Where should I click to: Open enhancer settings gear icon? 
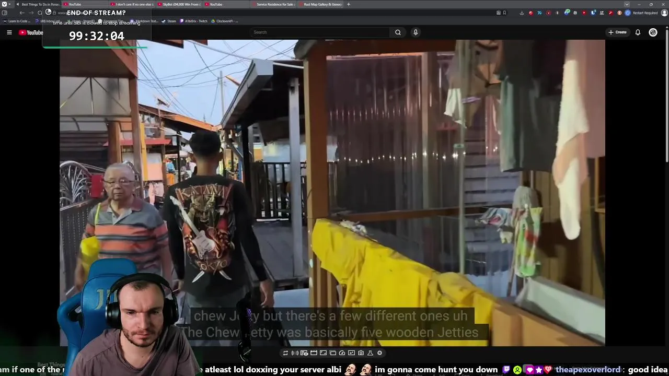point(379,353)
